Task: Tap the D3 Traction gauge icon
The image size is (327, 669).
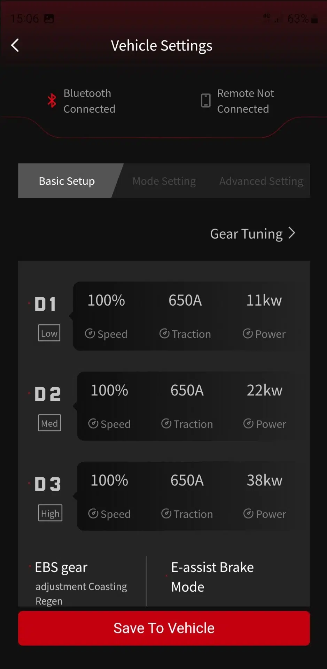Action: [166, 514]
